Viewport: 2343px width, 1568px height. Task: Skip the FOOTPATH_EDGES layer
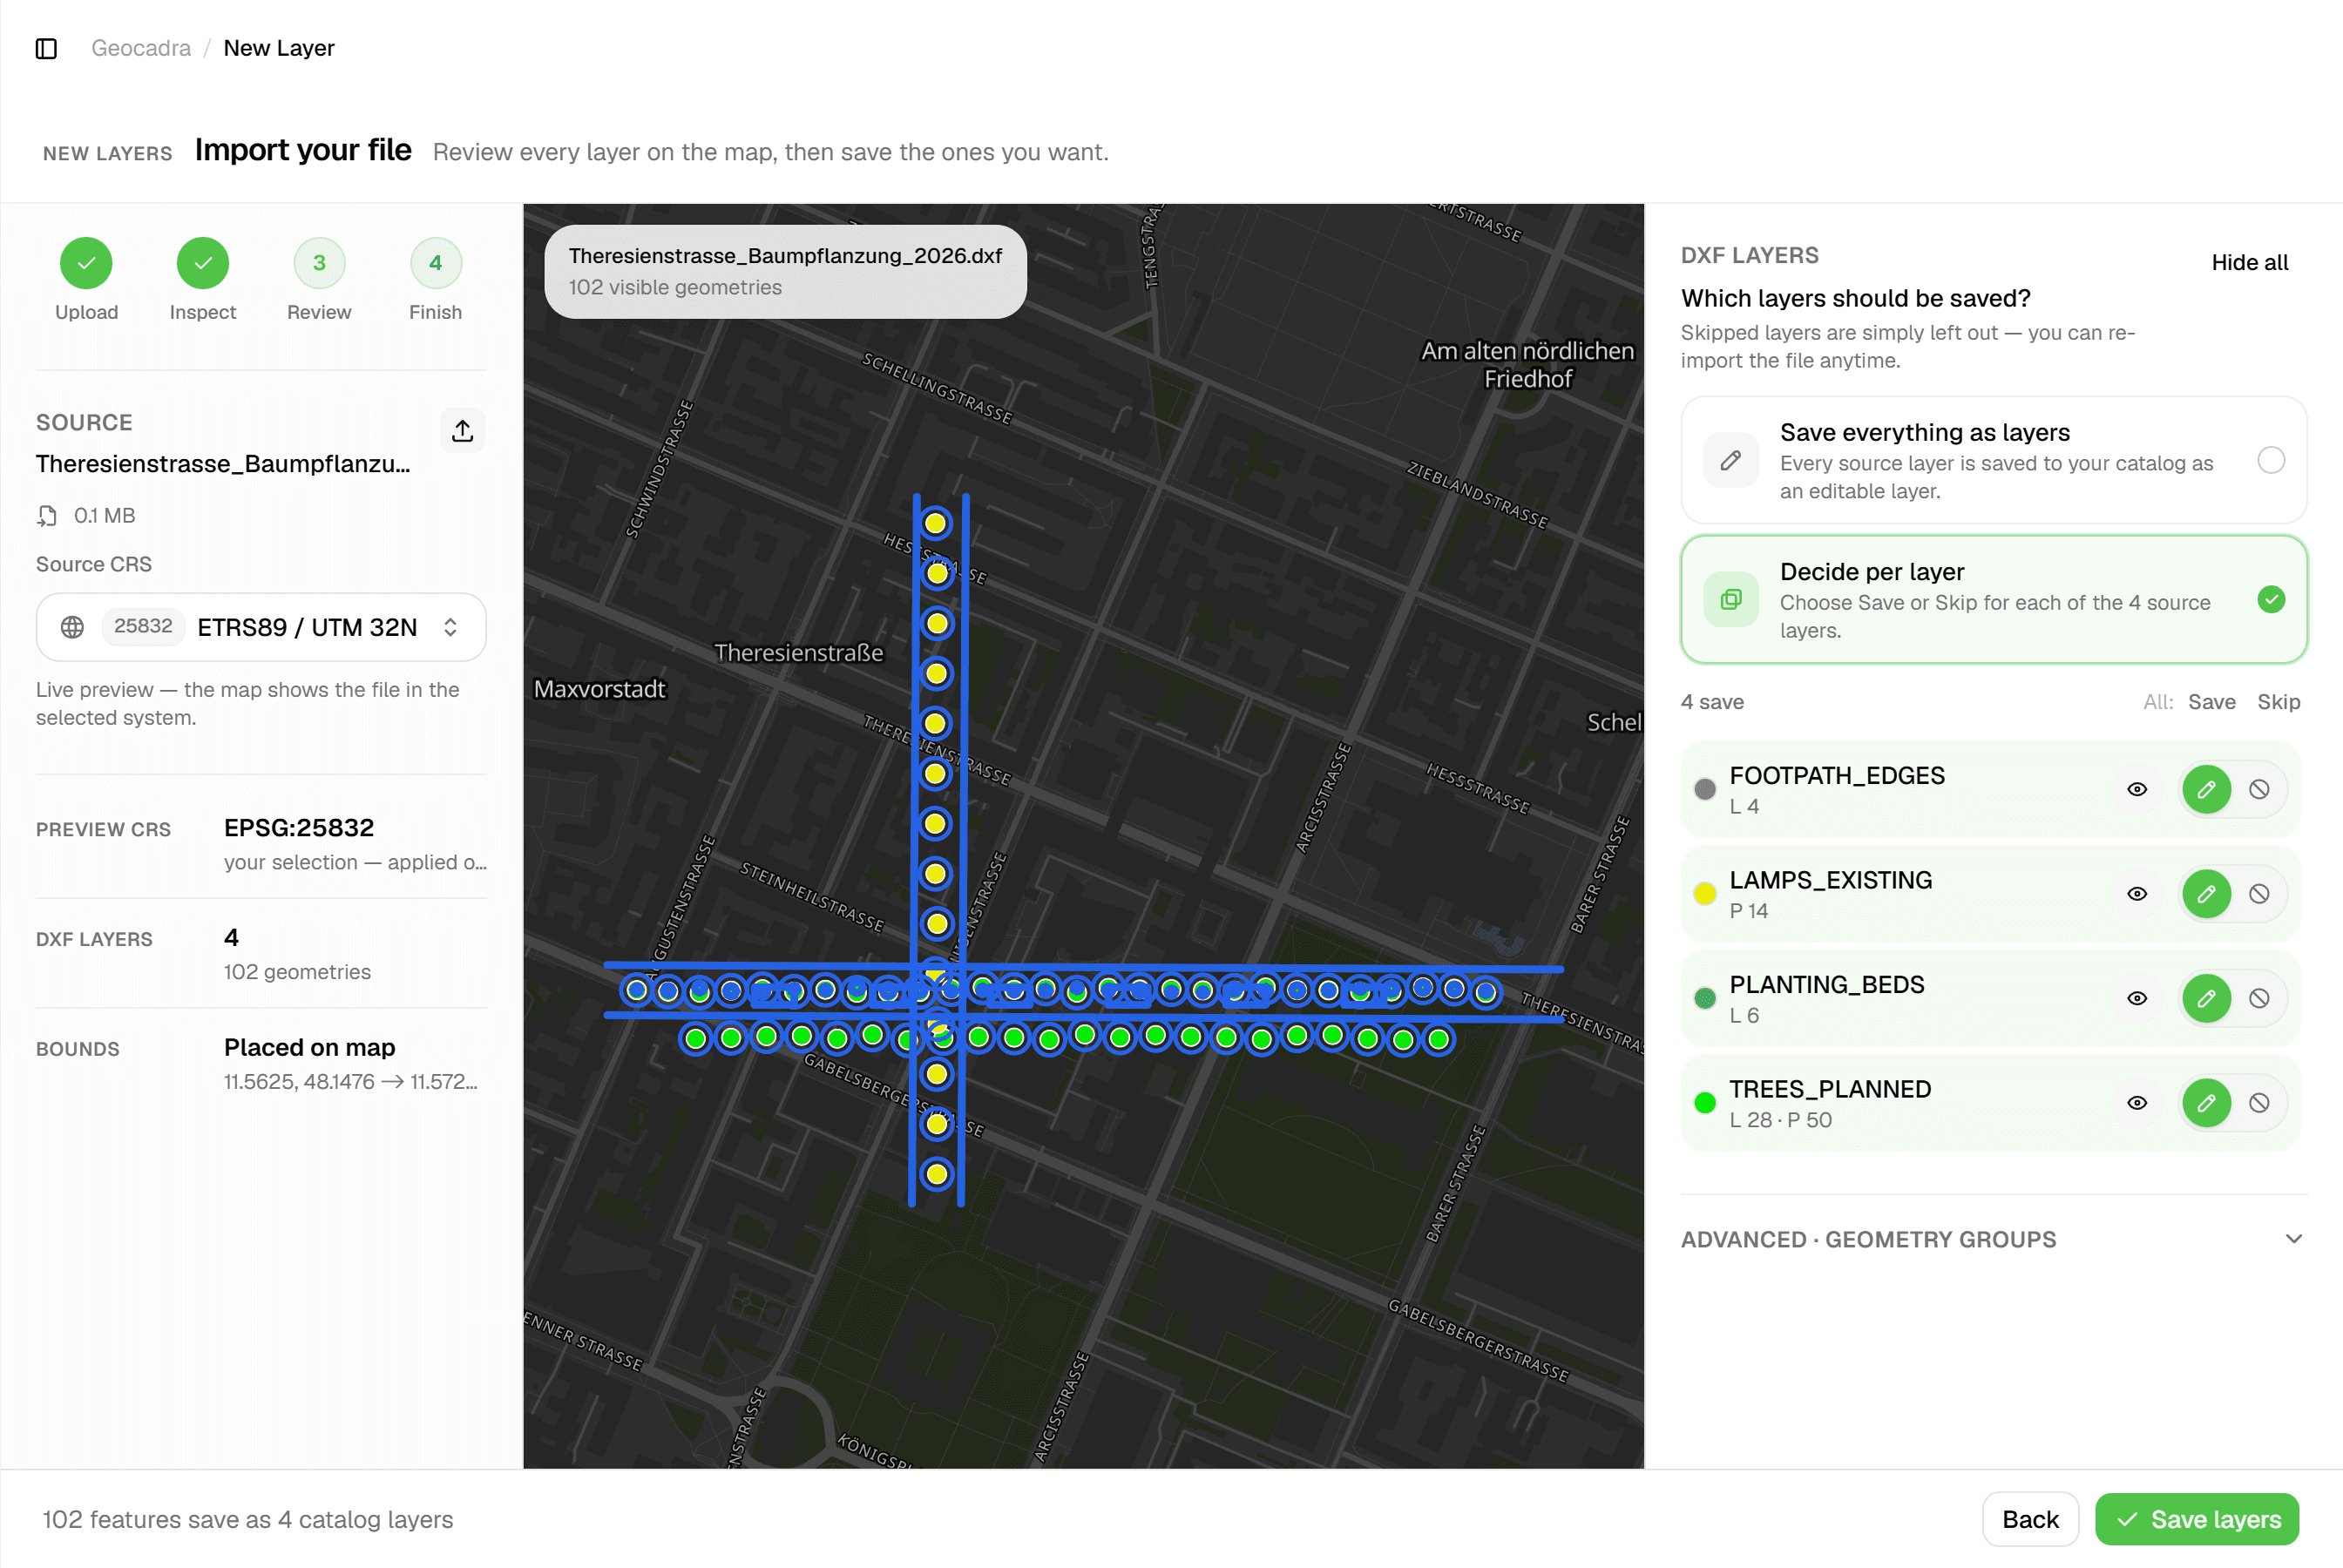(x=2259, y=789)
